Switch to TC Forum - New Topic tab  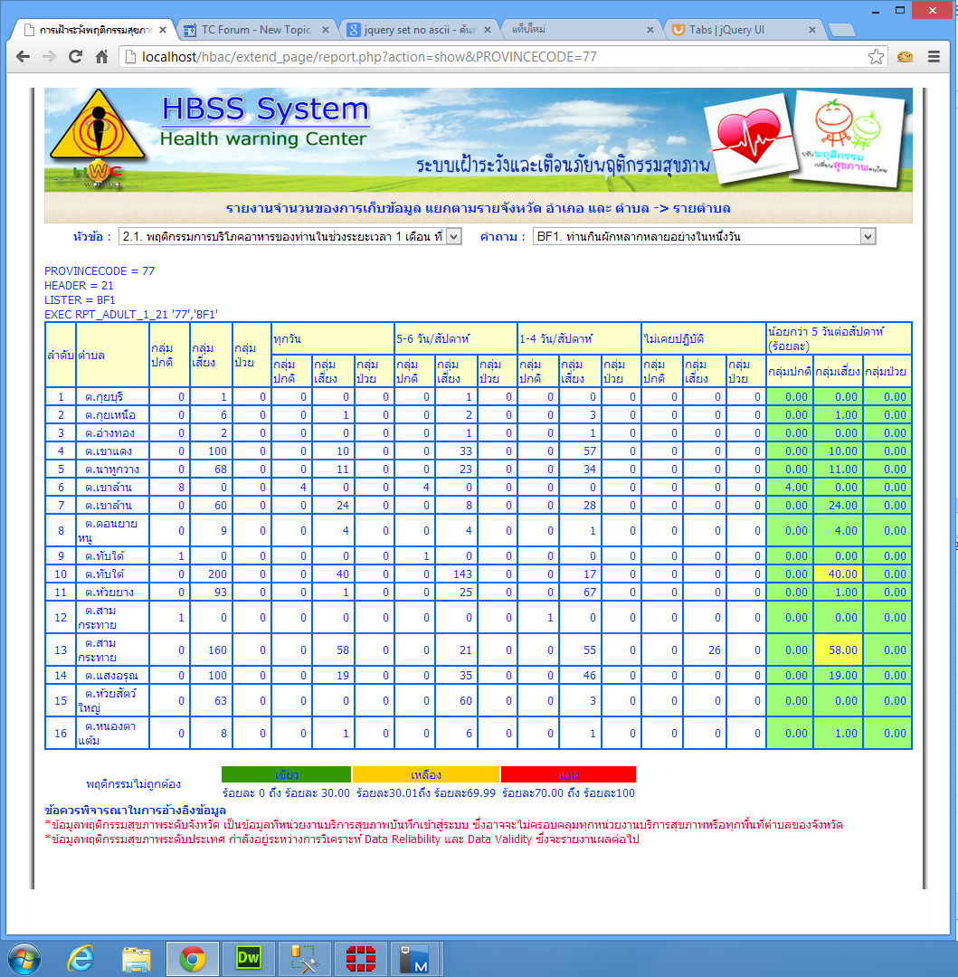[255, 30]
